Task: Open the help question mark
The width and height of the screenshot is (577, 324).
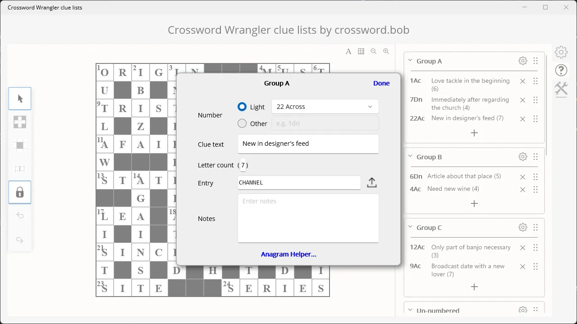Action: [561, 70]
